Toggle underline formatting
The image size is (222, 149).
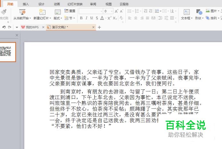tap(92, 18)
